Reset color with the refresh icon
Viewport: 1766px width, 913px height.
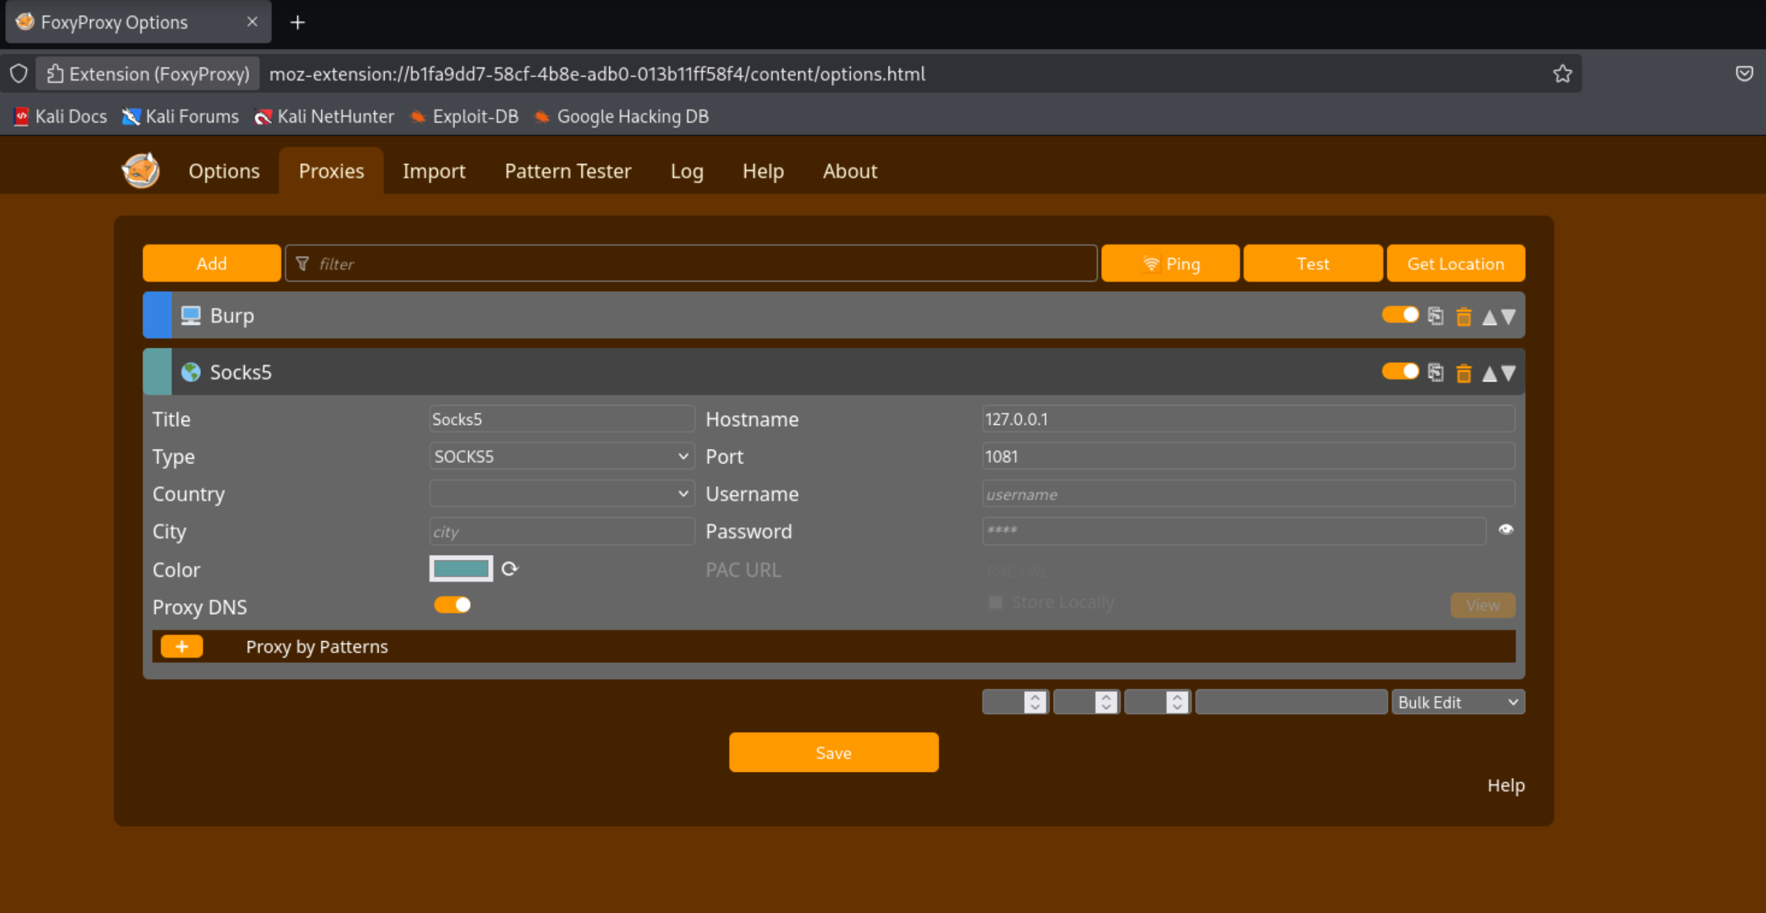point(509,569)
